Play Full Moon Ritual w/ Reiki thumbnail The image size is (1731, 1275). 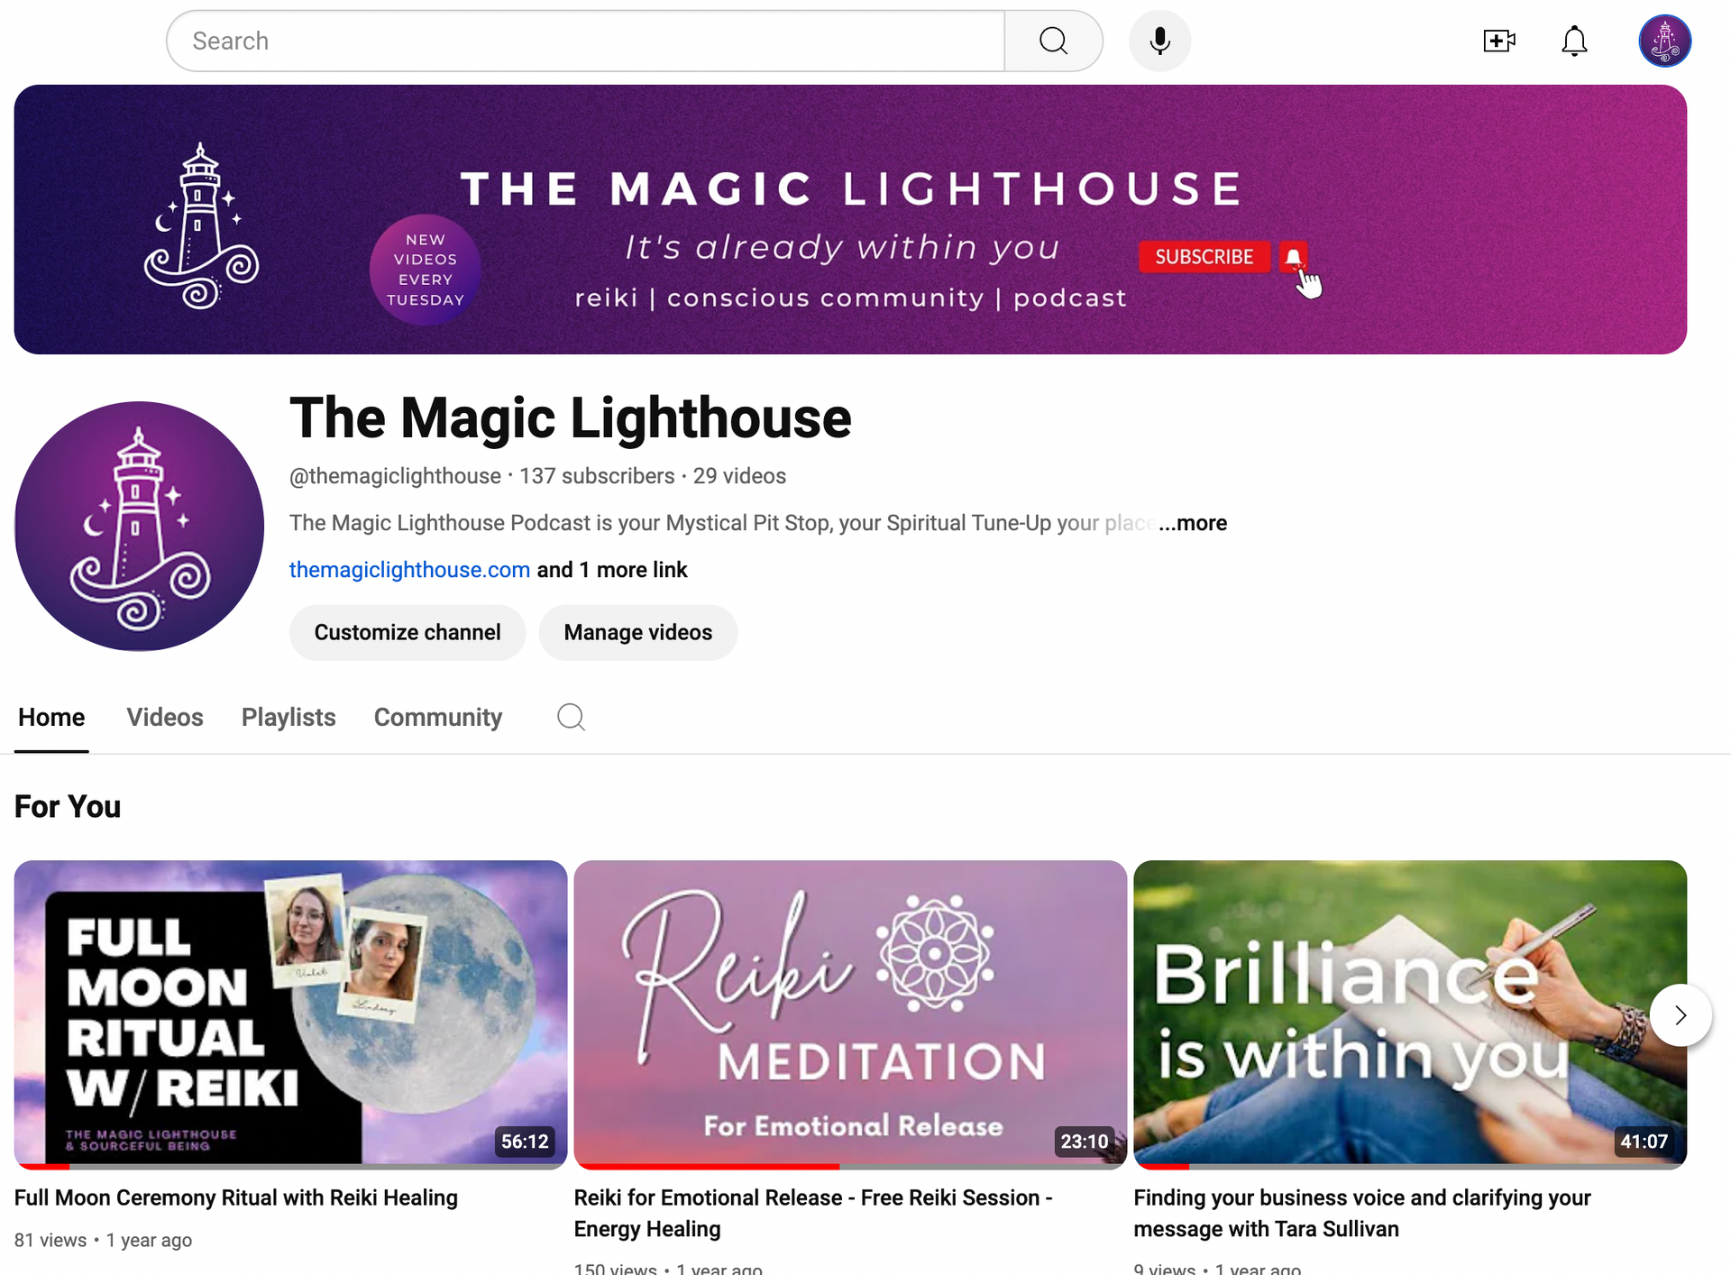click(x=290, y=1014)
